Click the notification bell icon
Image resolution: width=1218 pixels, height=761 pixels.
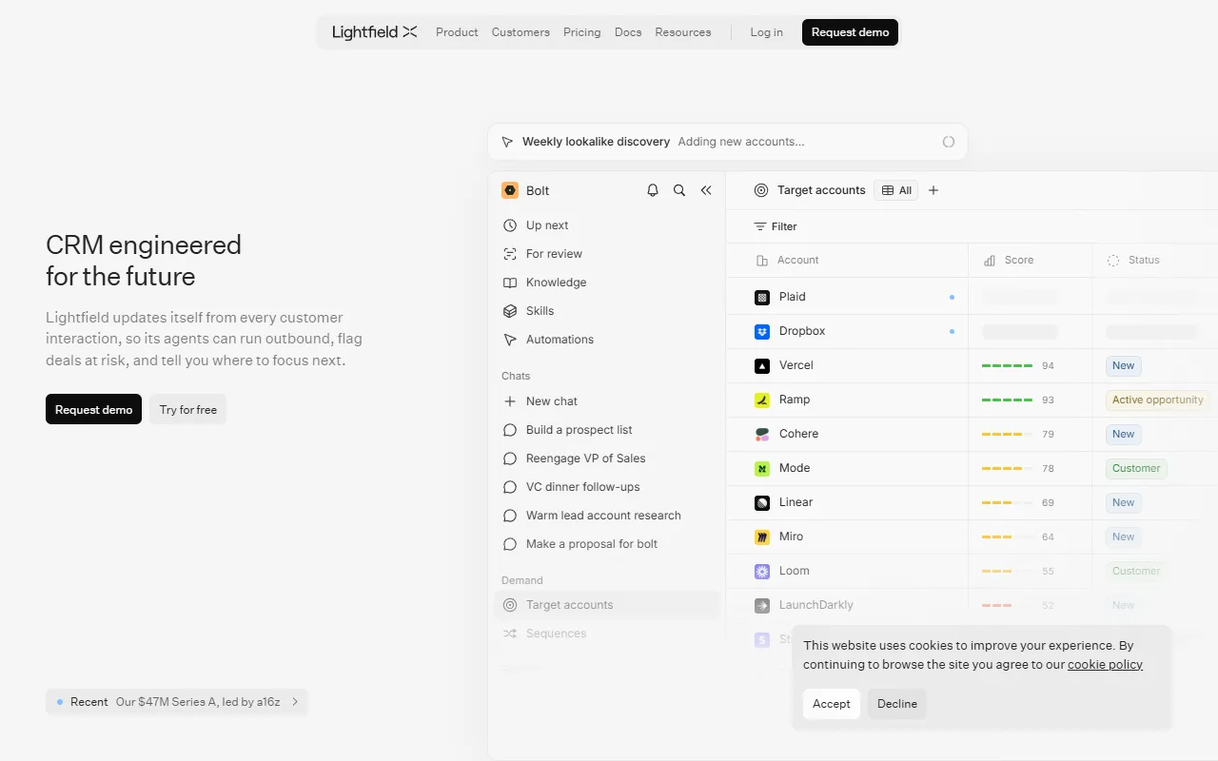pyautogui.click(x=653, y=190)
